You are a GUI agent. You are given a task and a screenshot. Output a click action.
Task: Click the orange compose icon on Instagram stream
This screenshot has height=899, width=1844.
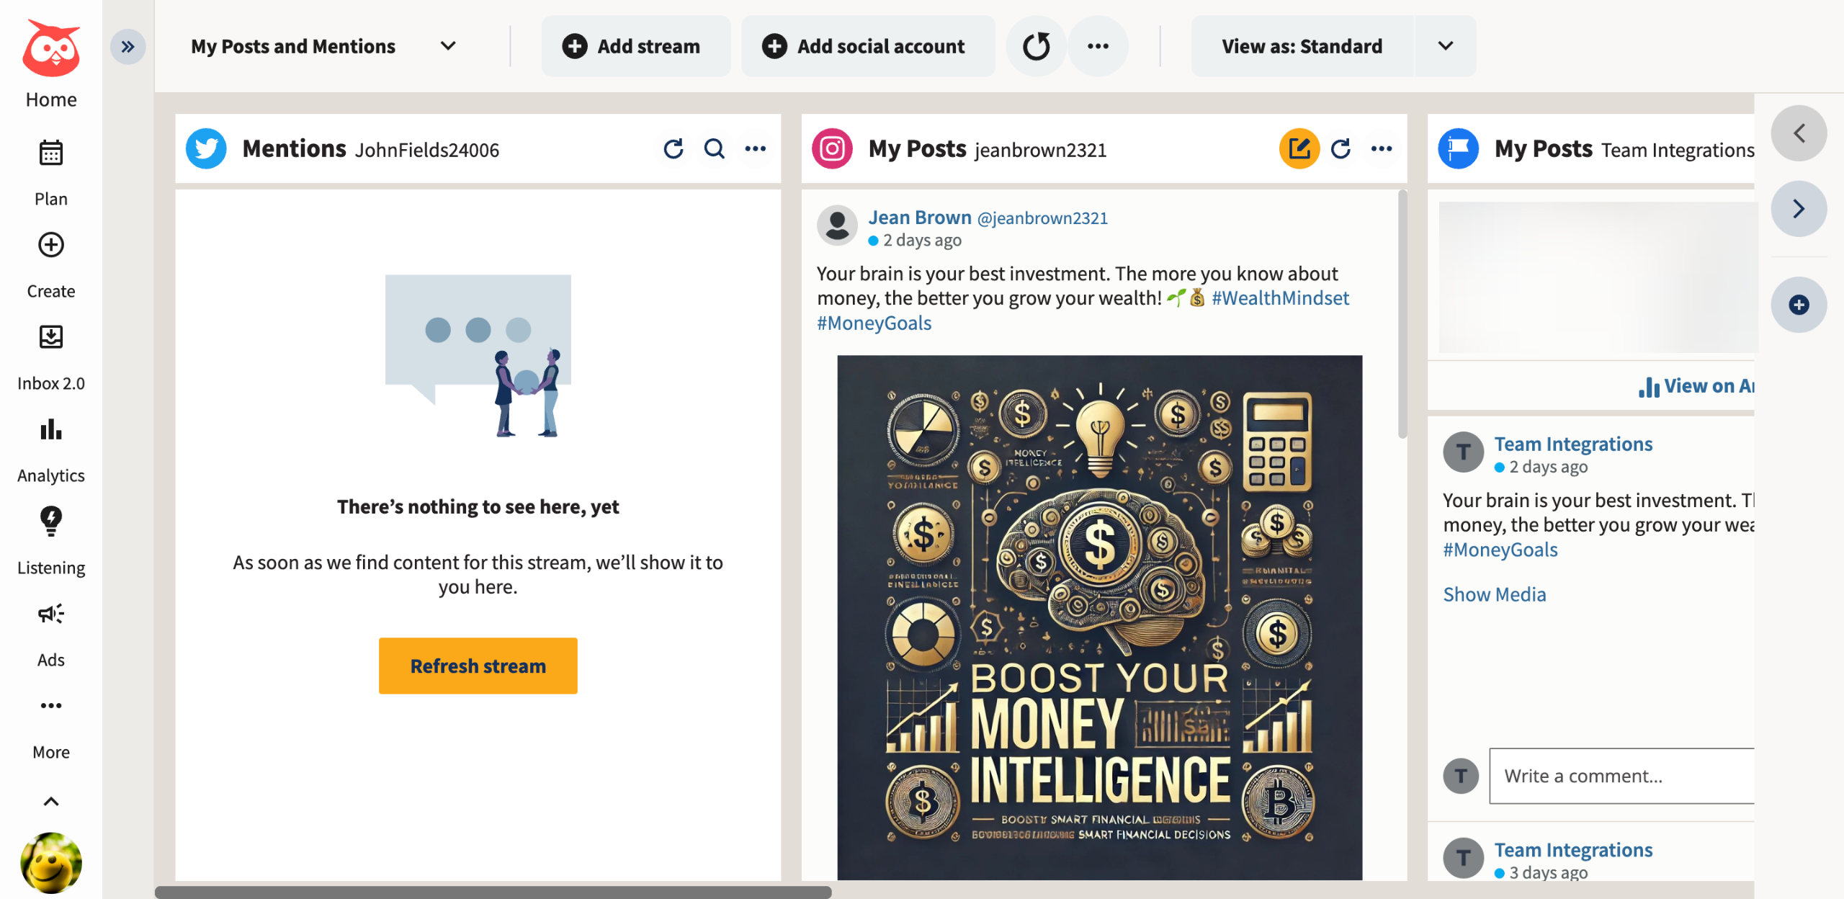(x=1299, y=149)
